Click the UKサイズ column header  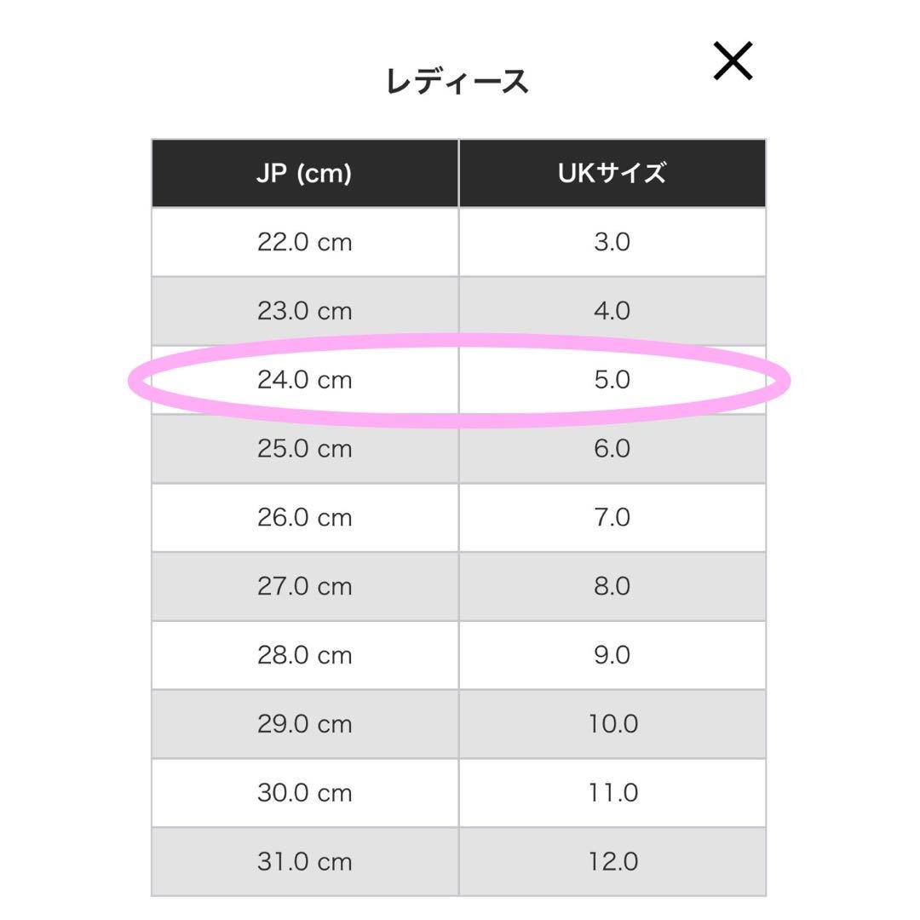coord(612,173)
